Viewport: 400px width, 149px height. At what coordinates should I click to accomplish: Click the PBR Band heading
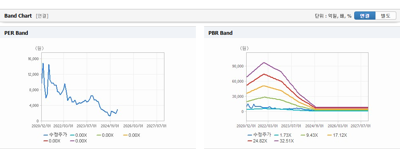[220, 33]
